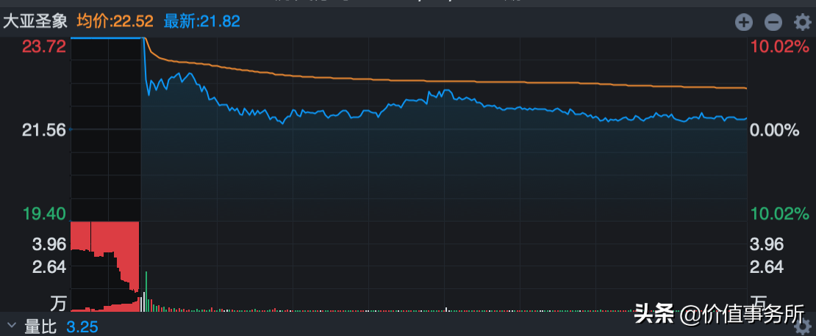
Task: Click the right 3.96 volume axis label
Action: [x=767, y=244]
